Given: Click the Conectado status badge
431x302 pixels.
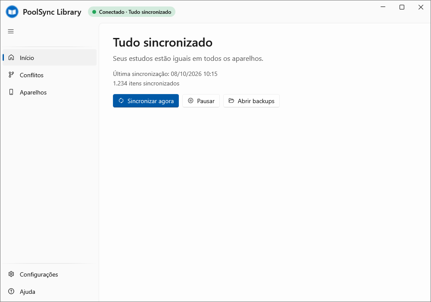Looking at the screenshot, I should pos(131,12).
